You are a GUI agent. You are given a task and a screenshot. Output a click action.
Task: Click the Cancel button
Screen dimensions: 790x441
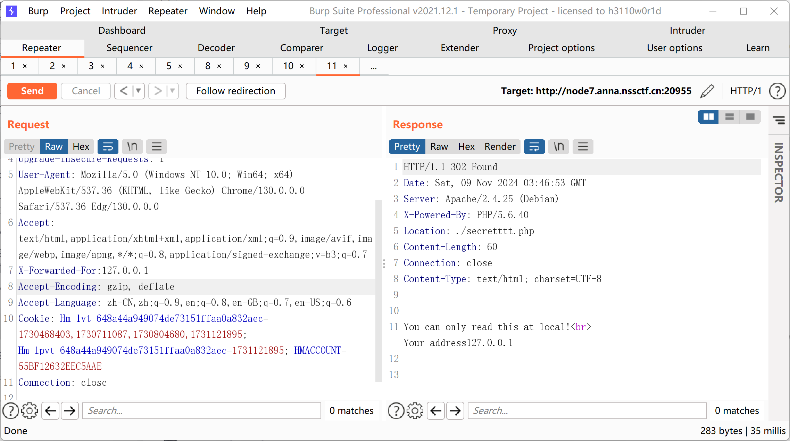pos(86,91)
